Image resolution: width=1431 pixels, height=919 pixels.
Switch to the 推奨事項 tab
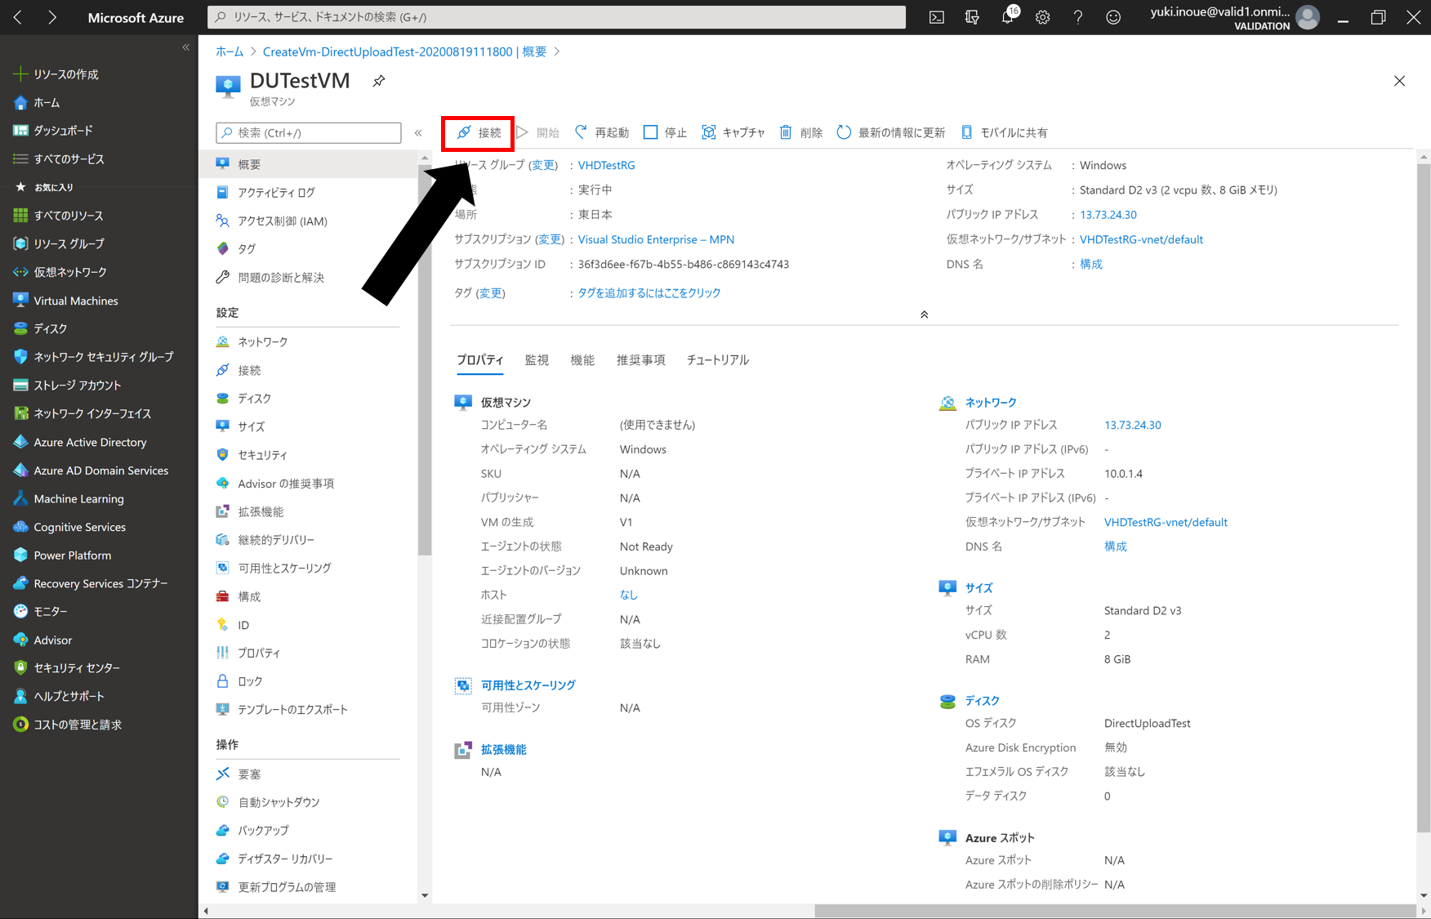[641, 359]
